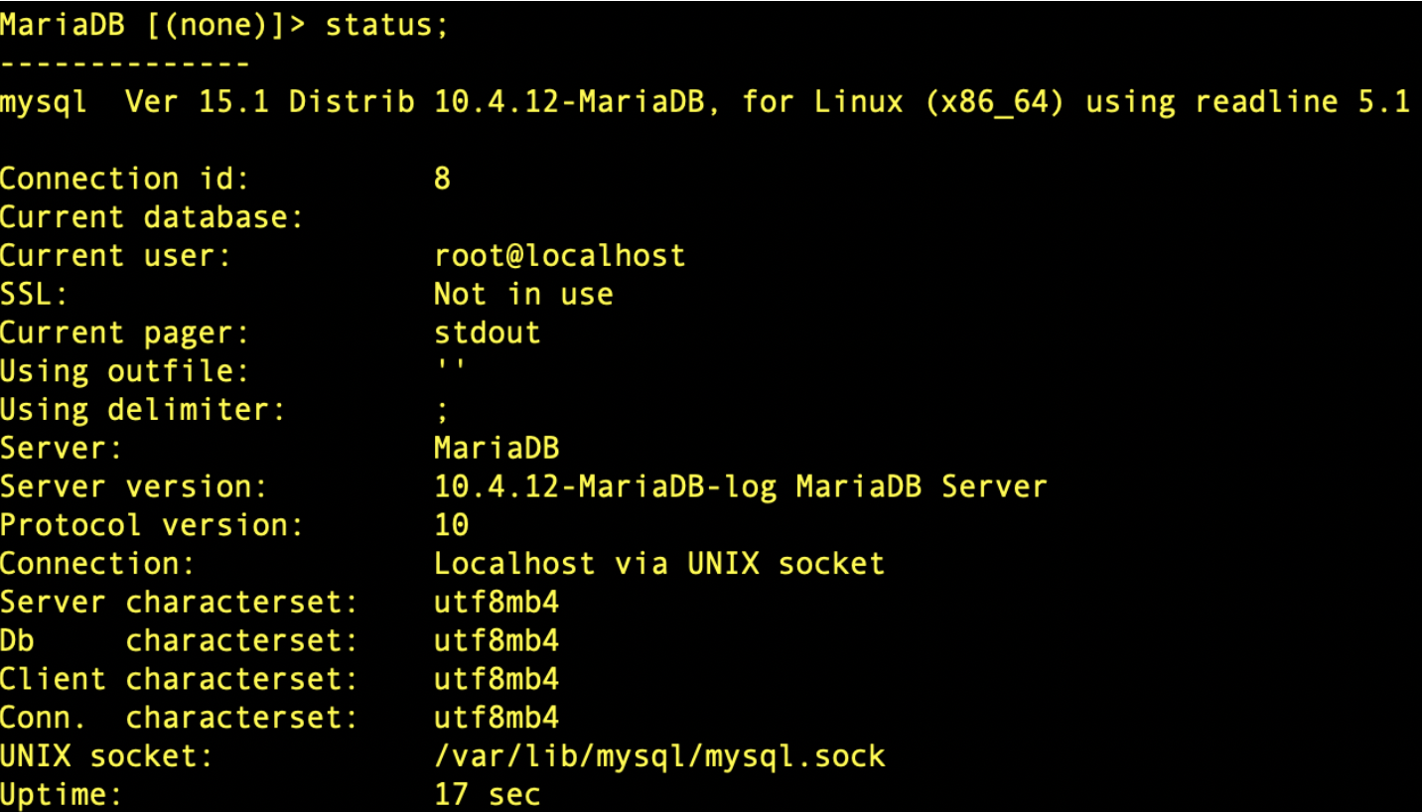Click the protocol version value '10'
Screen dimensions: 1422x812
tap(452, 525)
